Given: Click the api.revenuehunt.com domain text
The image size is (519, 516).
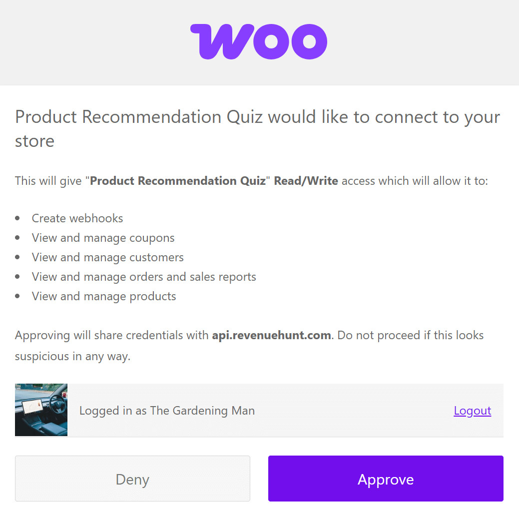Looking at the screenshot, I should pos(271,335).
